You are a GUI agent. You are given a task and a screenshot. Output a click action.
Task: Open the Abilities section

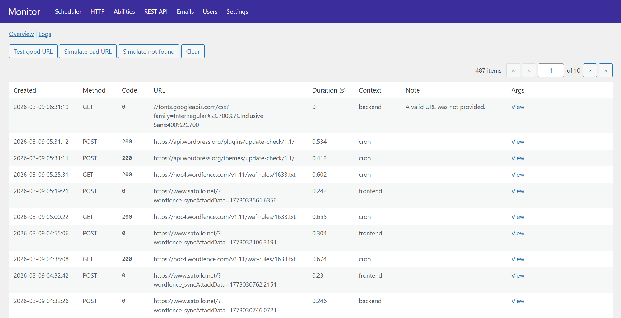[x=124, y=11]
